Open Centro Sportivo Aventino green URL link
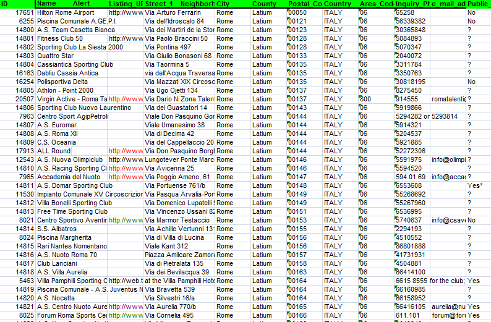491x322 pixels. [126, 220]
